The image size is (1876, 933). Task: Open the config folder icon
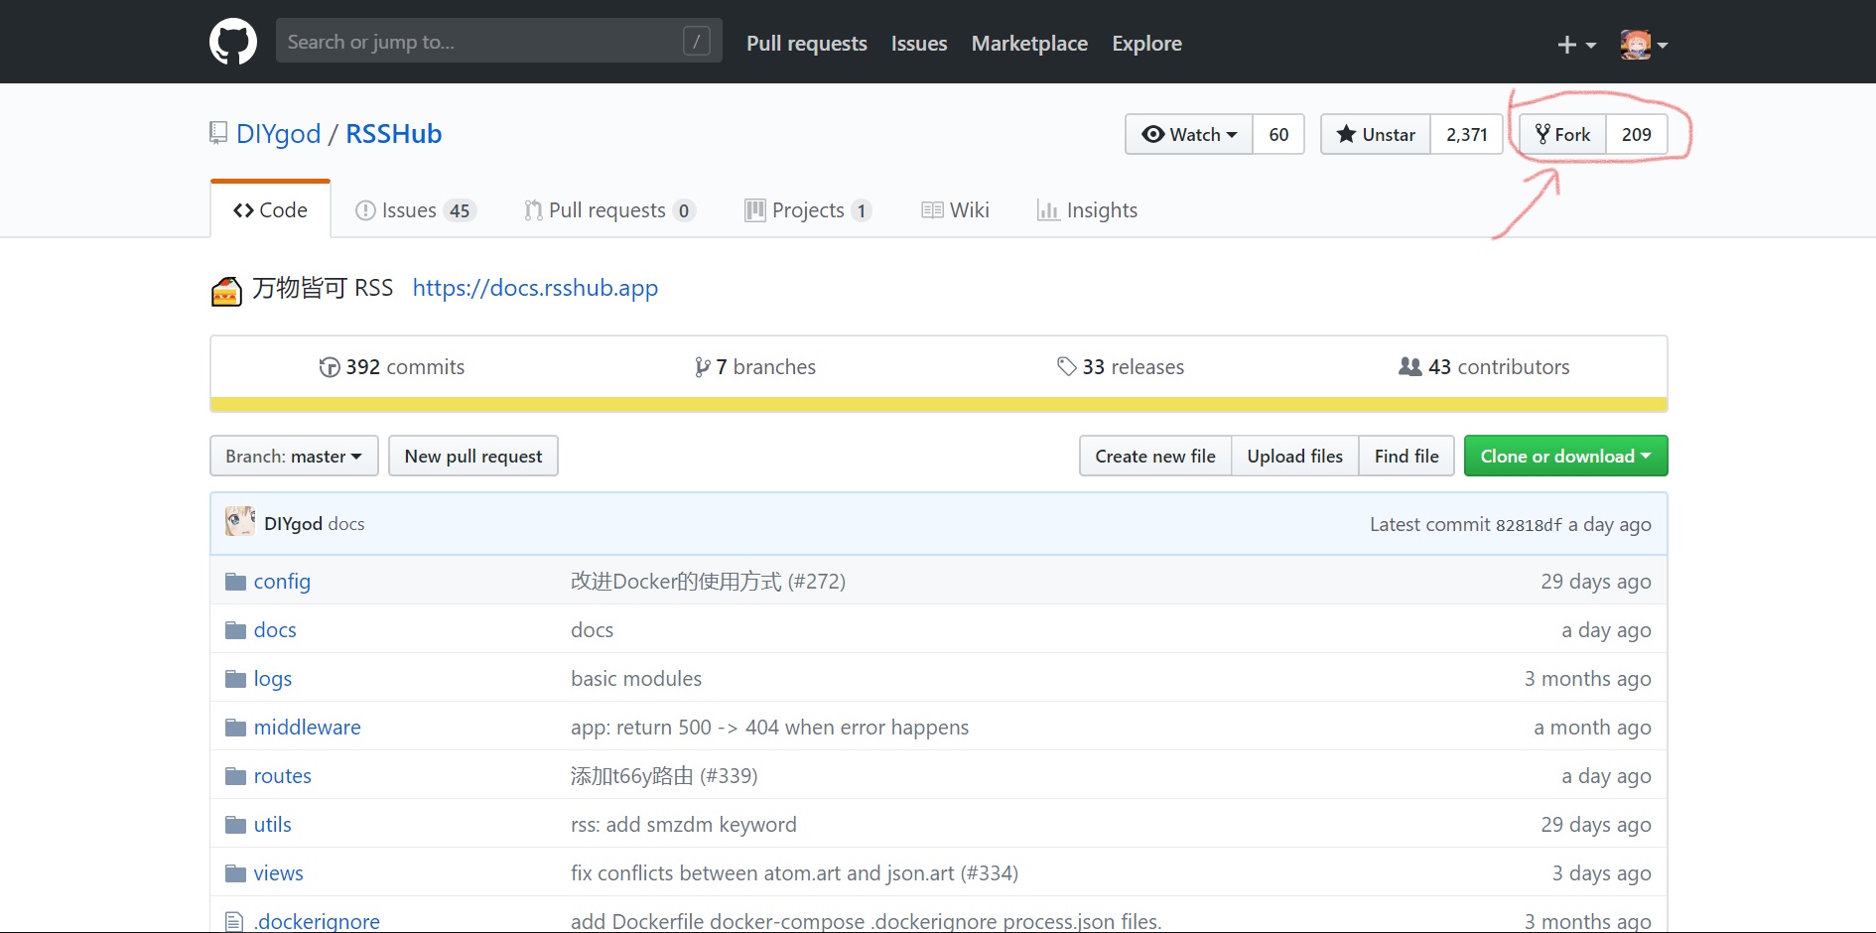[x=235, y=582]
